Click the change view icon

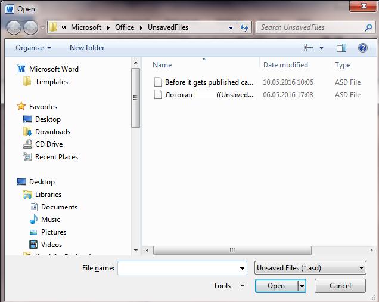pyautogui.click(x=309, y=48)
